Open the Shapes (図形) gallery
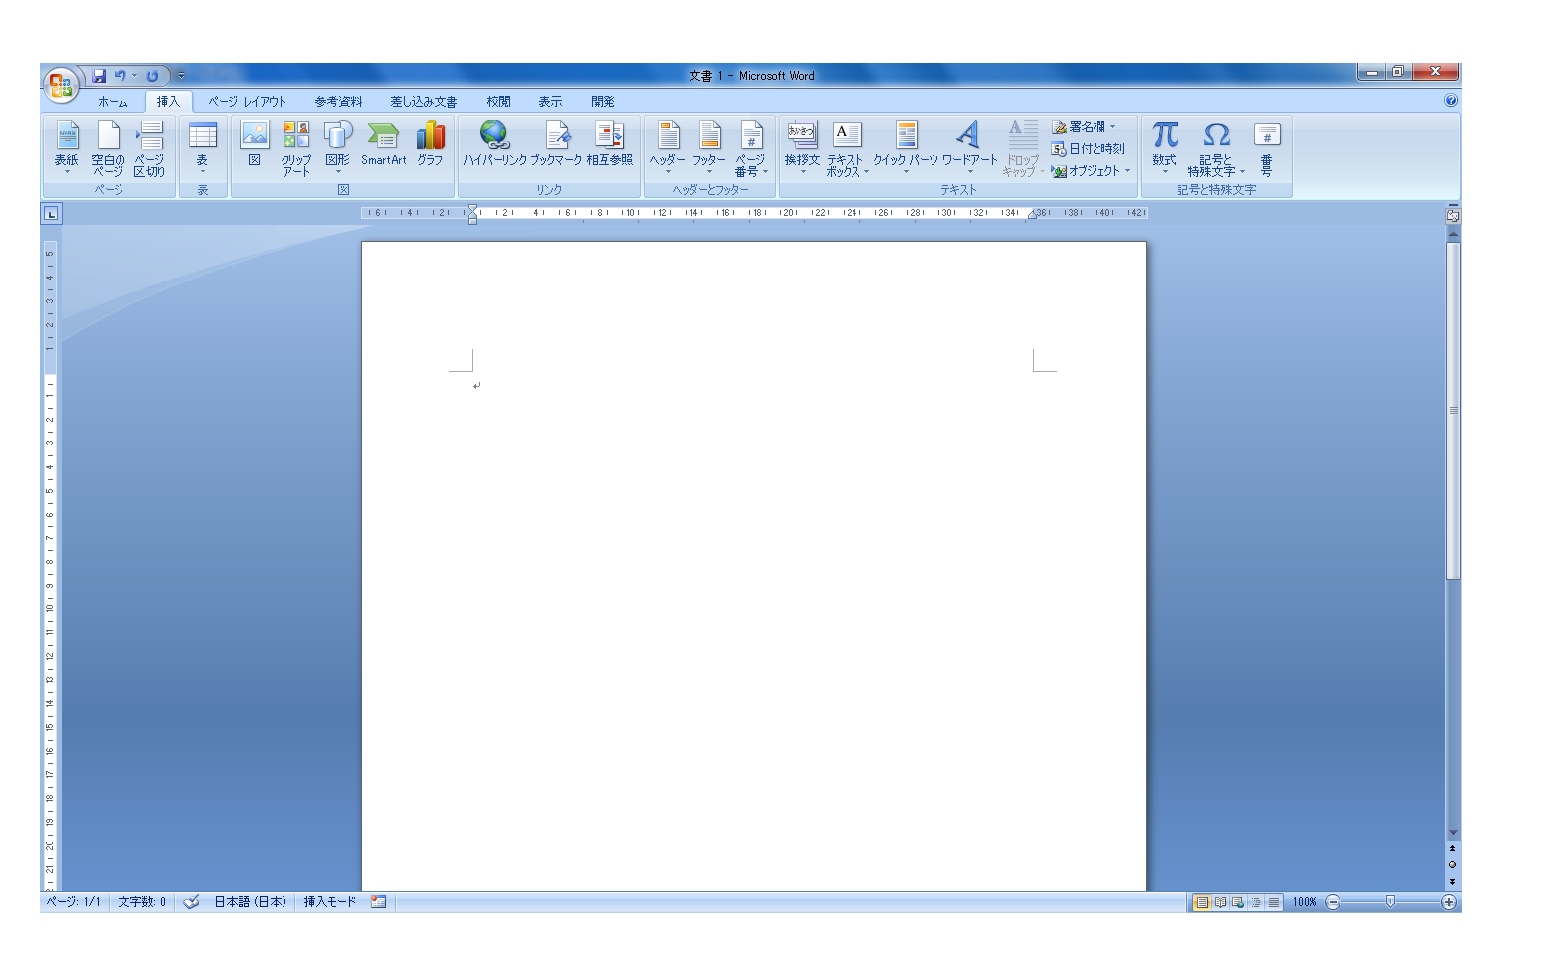1543x962 pixels. coord(338,148)
